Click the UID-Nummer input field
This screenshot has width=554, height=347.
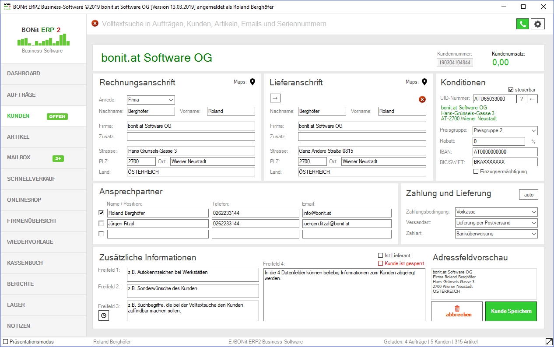[x=494, y=99]
